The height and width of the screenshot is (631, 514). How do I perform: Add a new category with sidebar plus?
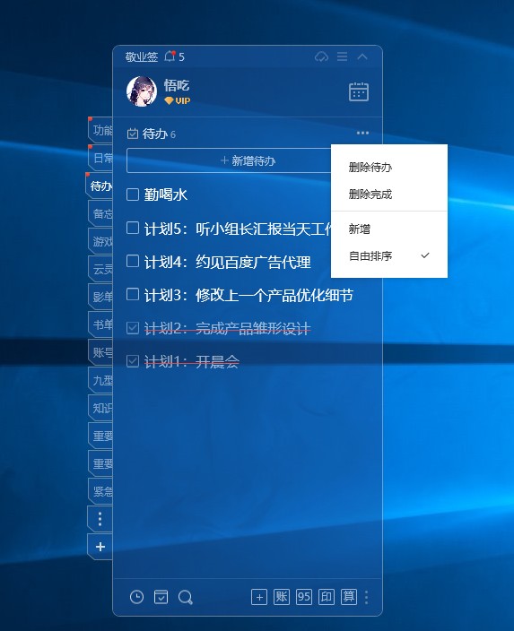pyautogui.click(x=100, y=547)
